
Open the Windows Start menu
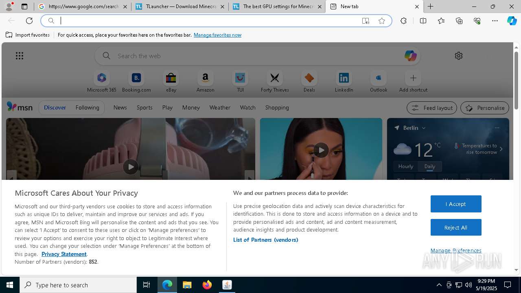10,285
